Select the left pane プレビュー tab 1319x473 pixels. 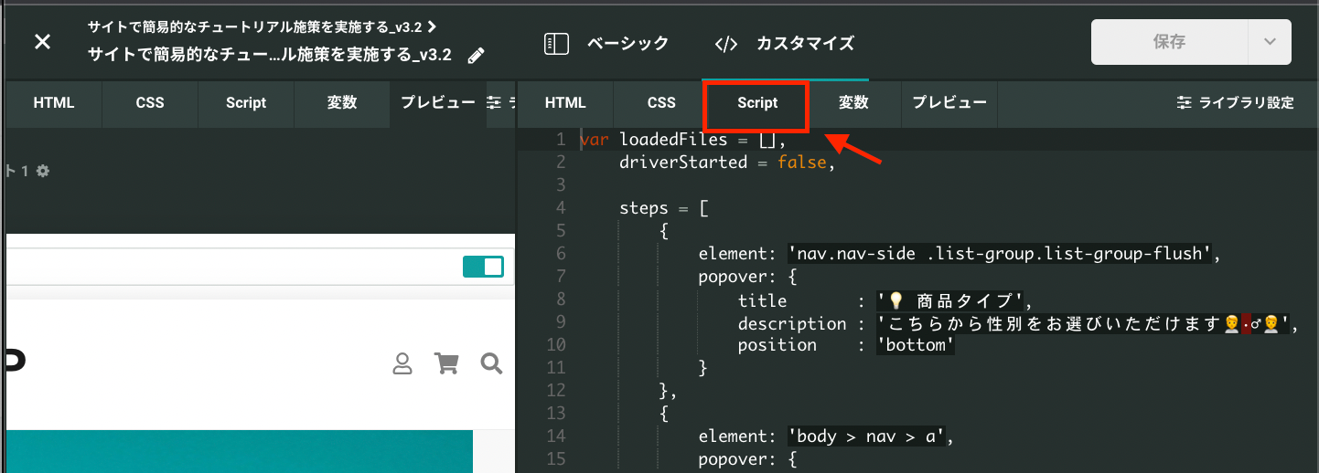[438, 103]
